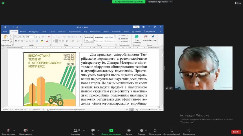
Task: Open Доски сообщений whiteboards
Action: (x=171, y=131)
